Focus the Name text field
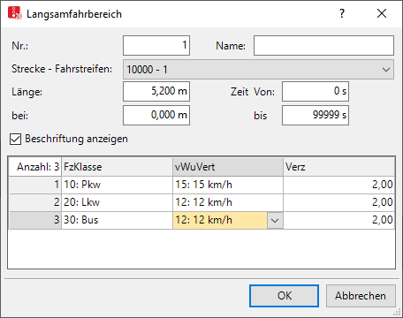The image size is (403, 318). click(323, 46)
